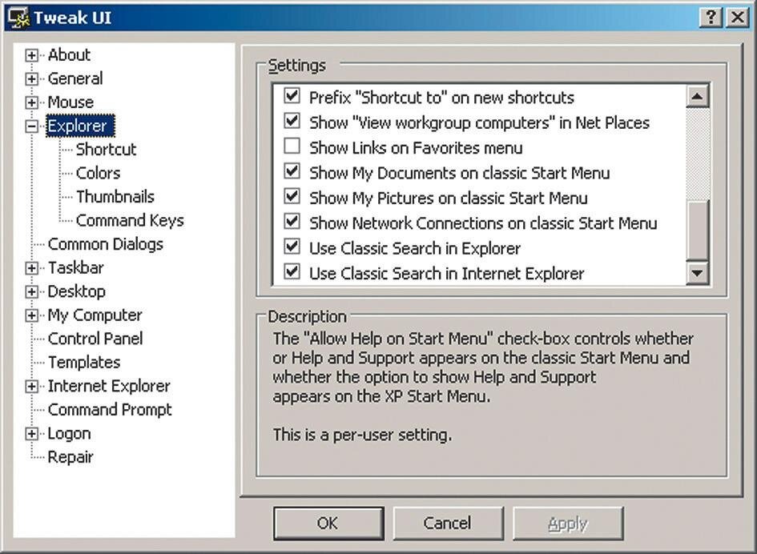Viewport: 757px width, 554px height.
Task: Click the Cancel button
Action: [447, 524]
